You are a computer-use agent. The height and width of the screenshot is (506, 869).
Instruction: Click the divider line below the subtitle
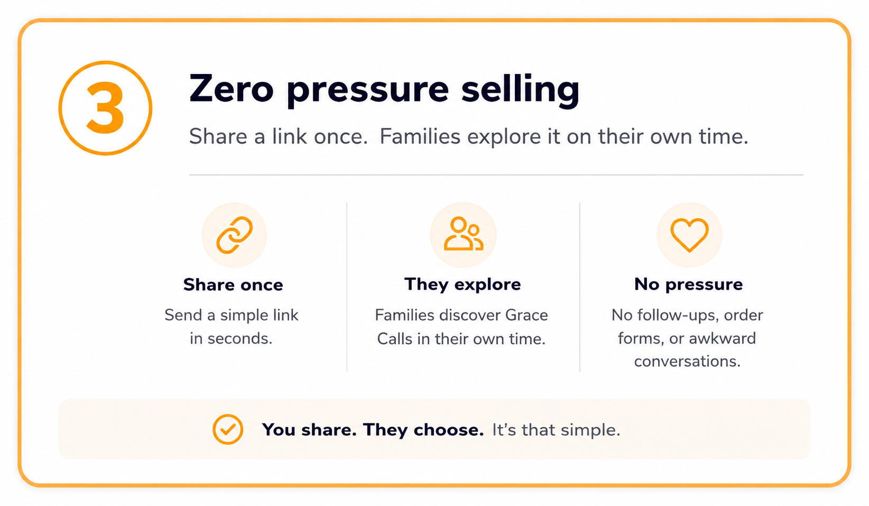(x=496, y=174)
